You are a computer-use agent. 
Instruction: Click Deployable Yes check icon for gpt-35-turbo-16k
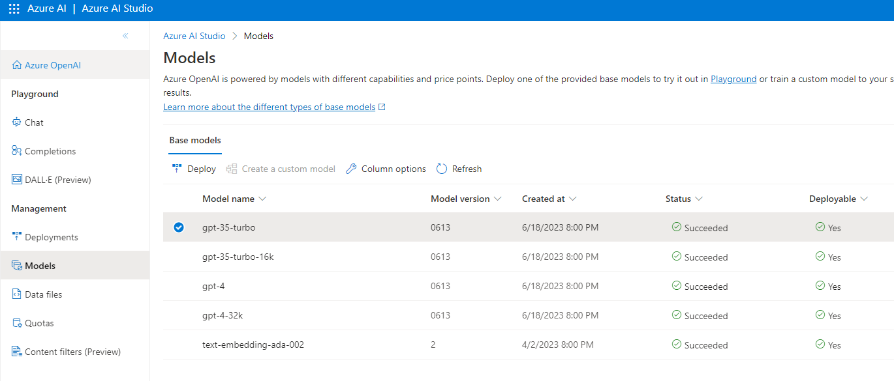coord(820,257)
